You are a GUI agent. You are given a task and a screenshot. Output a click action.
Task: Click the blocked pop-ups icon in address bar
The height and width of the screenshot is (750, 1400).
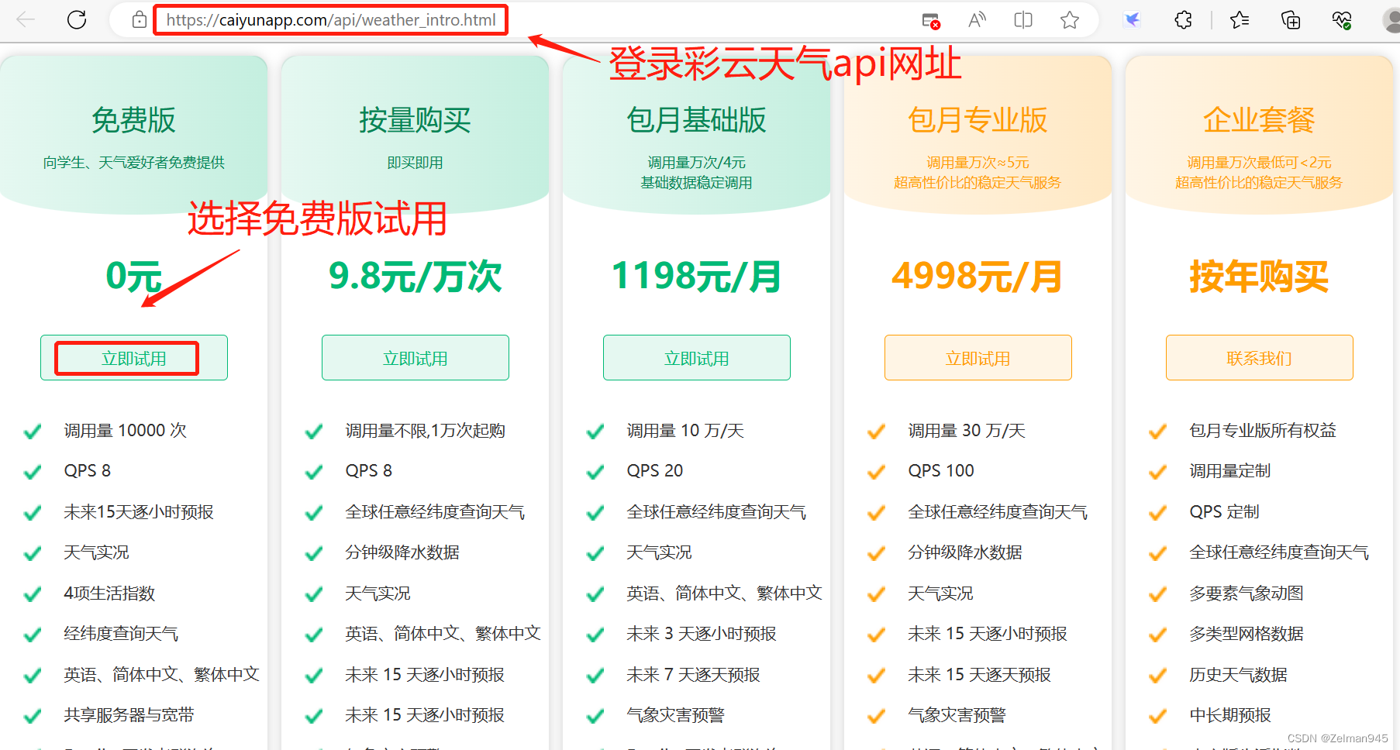[931, 20]
